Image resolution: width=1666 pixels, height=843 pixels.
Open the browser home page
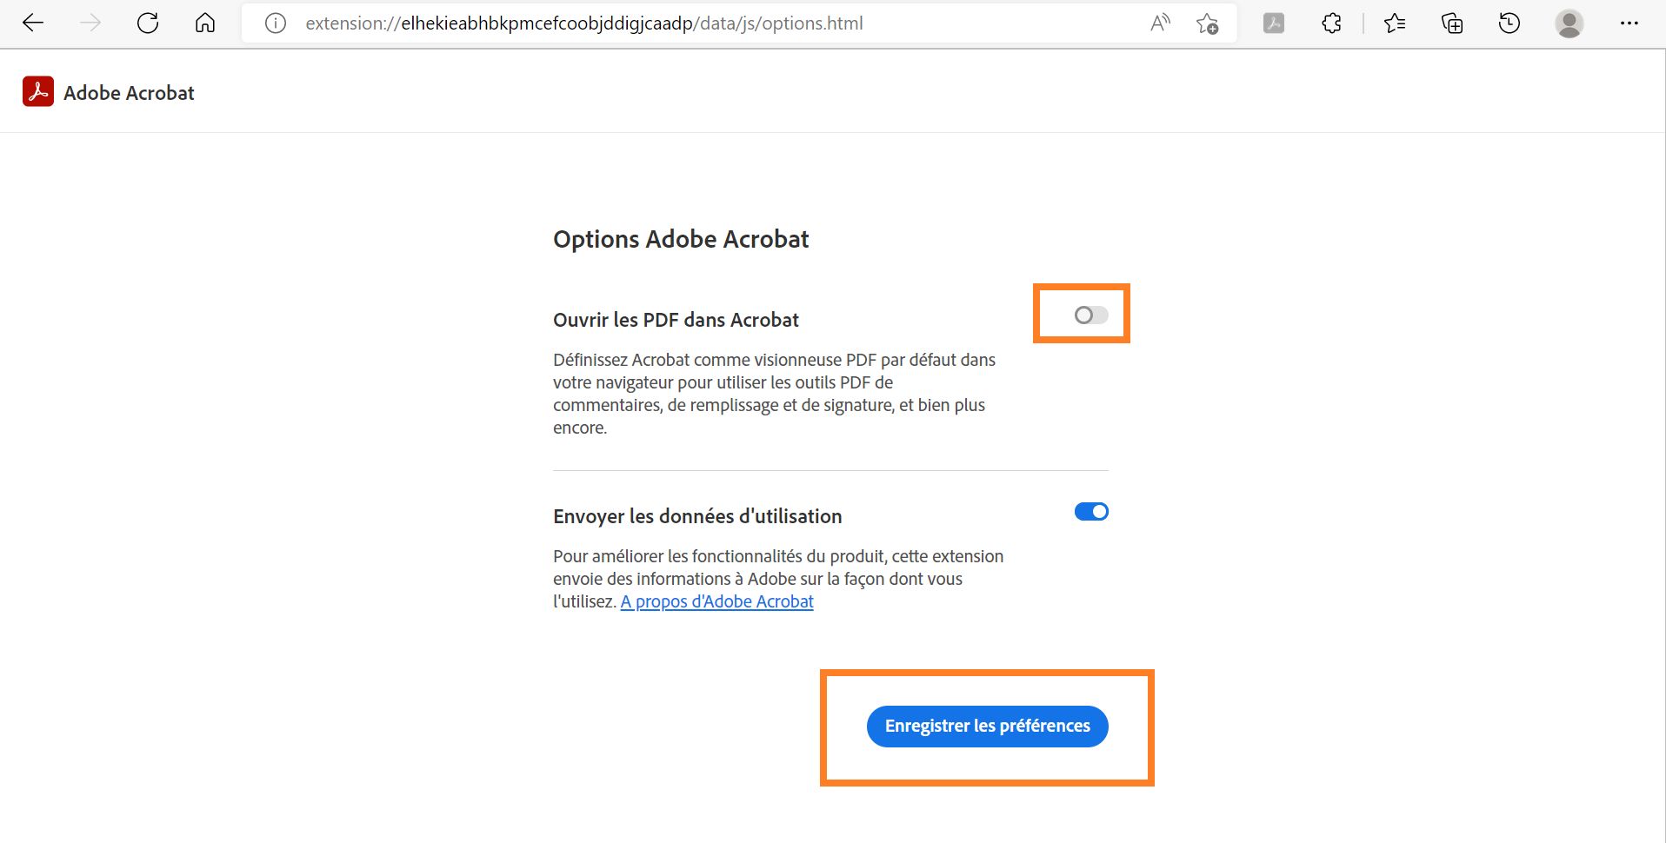pos(205,23)
